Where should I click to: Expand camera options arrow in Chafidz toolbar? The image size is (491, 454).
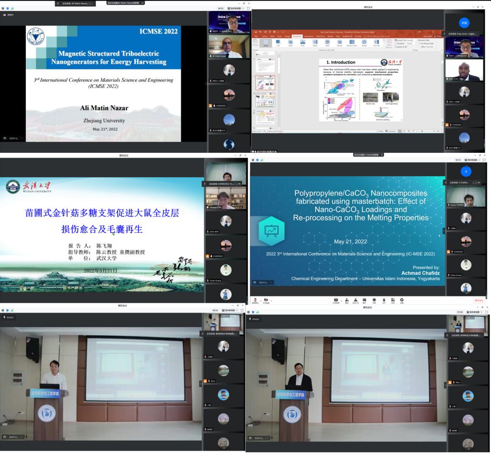[271, 301]
